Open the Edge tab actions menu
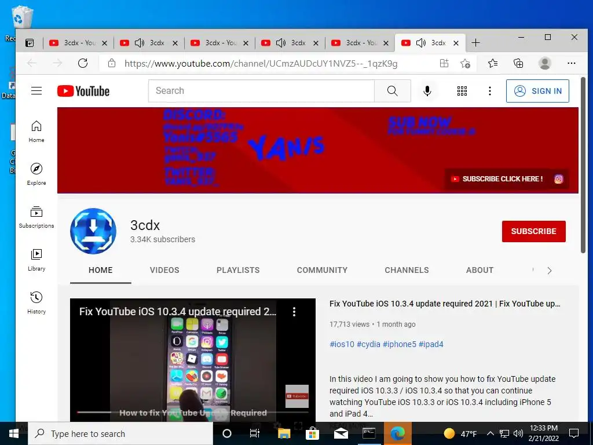This screenshot has width=593, height=445. [30, 43]
